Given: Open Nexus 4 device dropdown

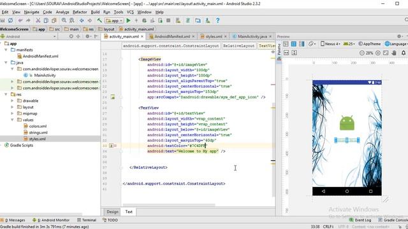Looking at the screenshot, I should click(330, 44).
